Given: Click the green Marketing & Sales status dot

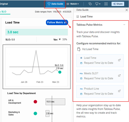Looking at the screenshot, I should tap(35, 113).
